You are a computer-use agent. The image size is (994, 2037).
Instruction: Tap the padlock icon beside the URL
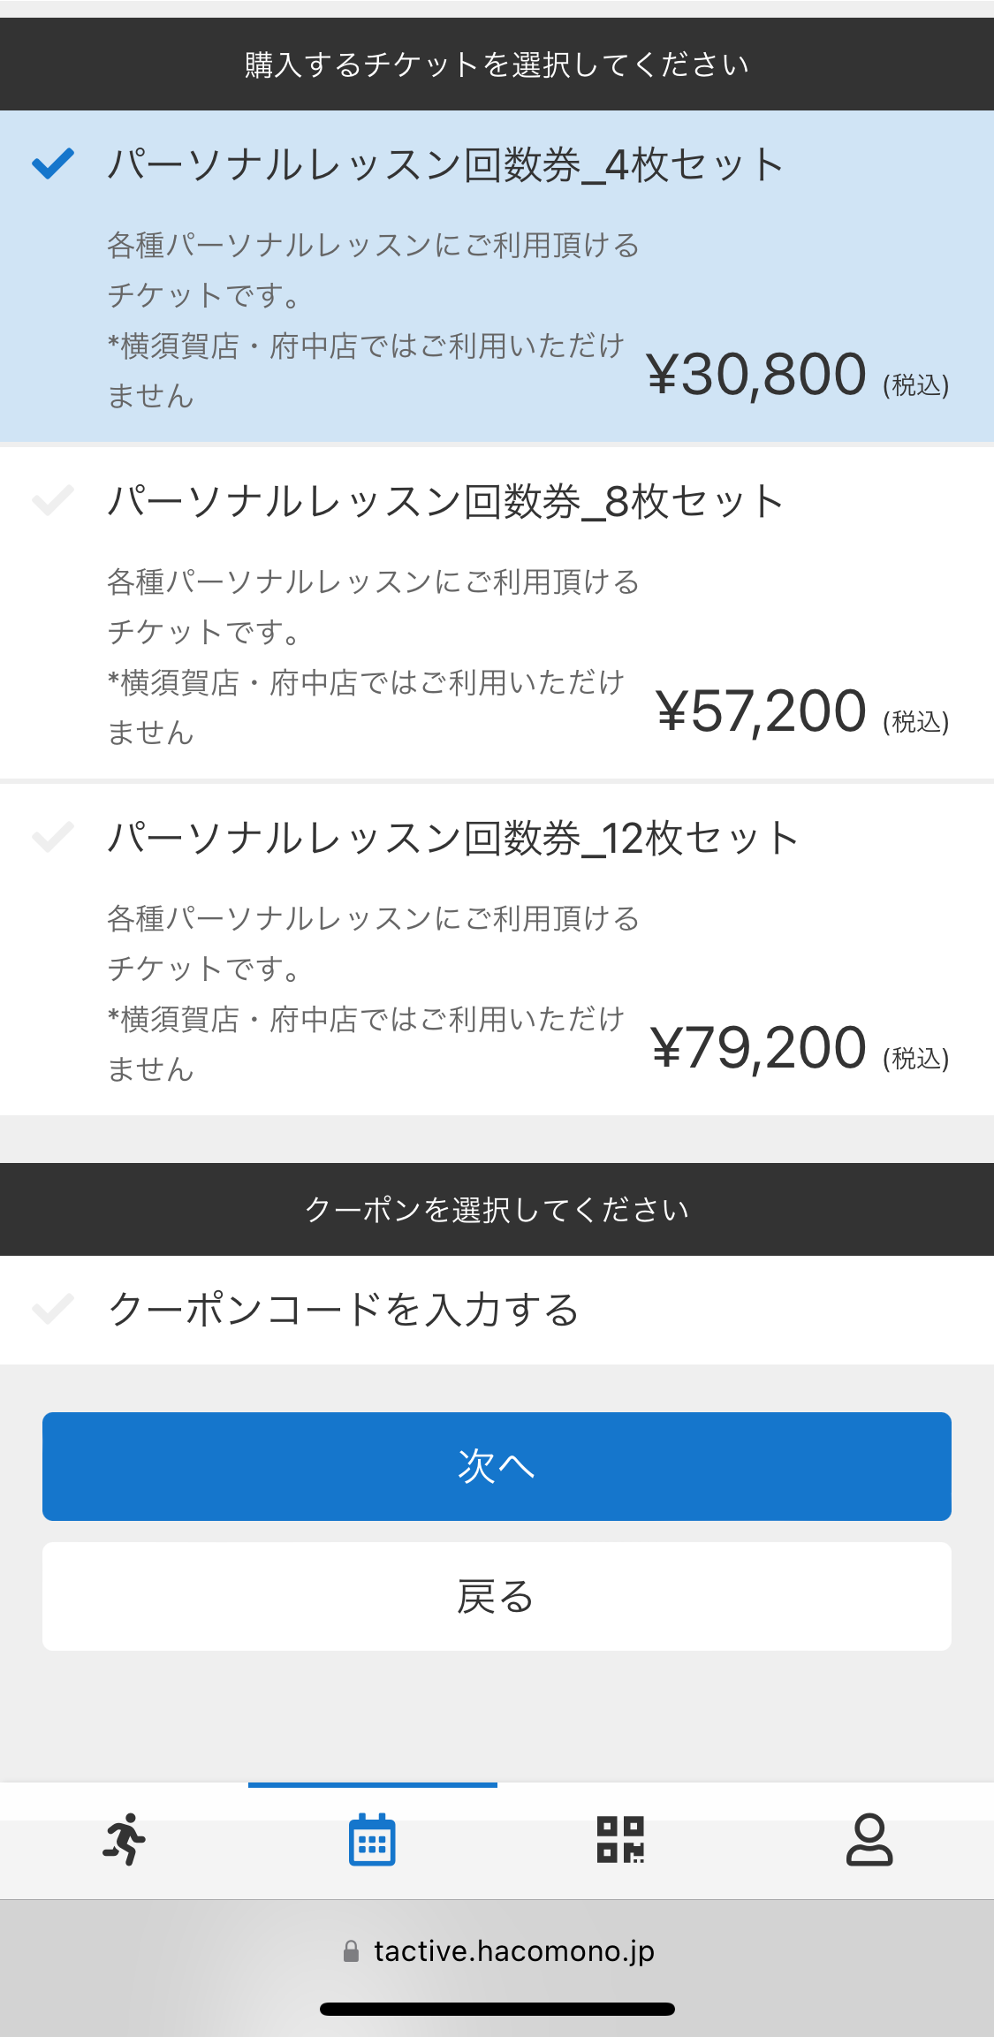351,1951
